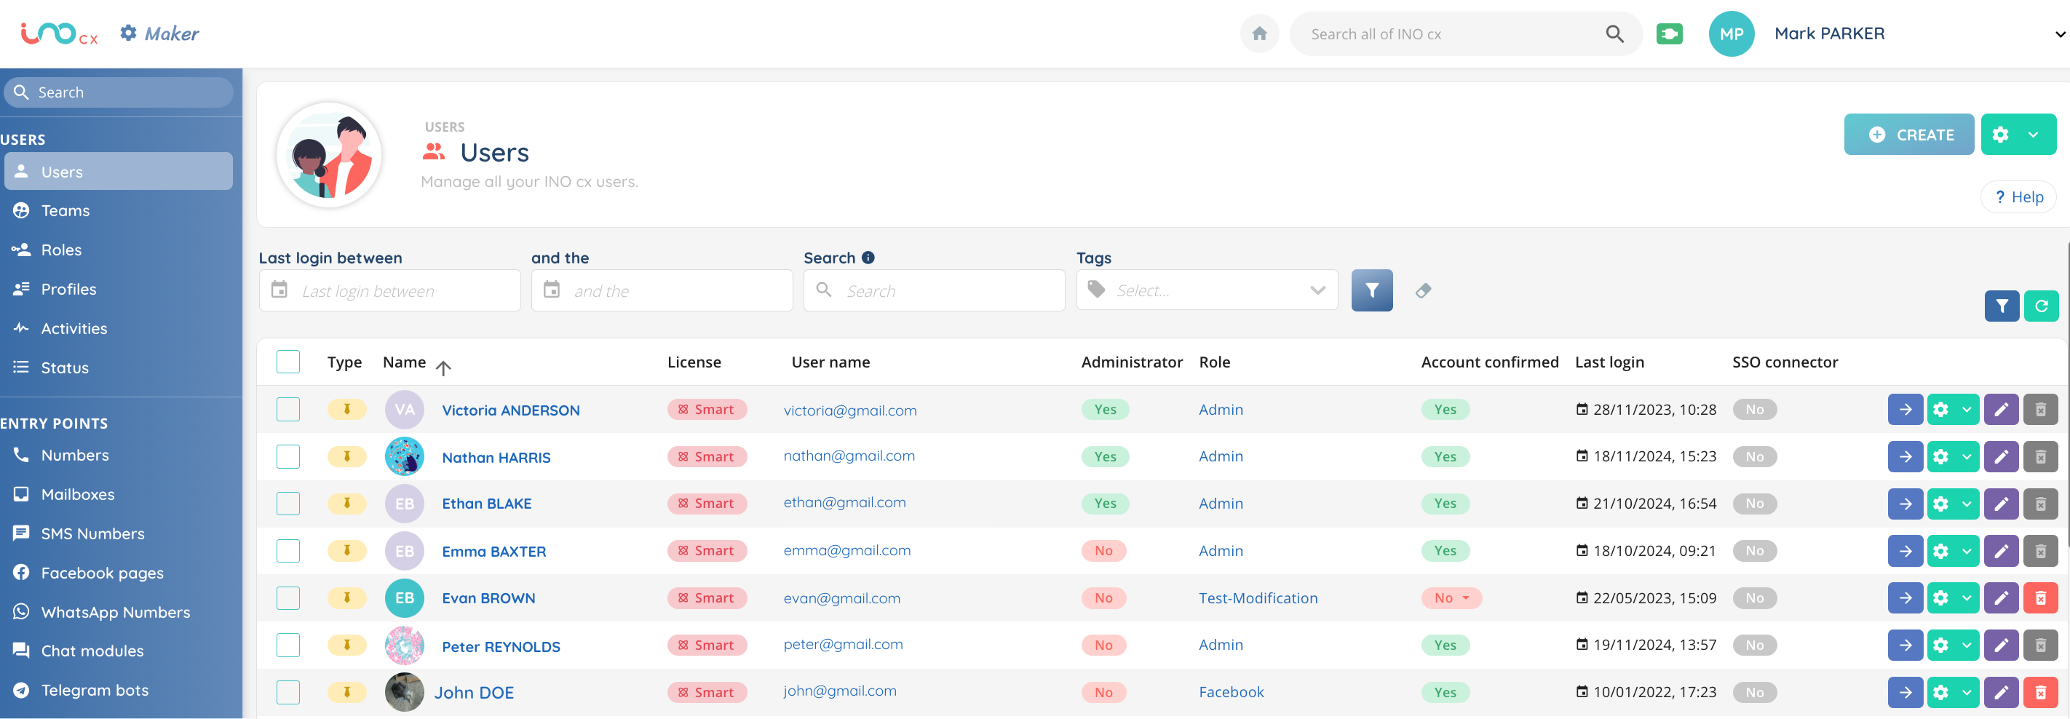Click the Last login between date field
This screenshot has height=719, width=2070.
pyautogui.click(x=389, y=291)
